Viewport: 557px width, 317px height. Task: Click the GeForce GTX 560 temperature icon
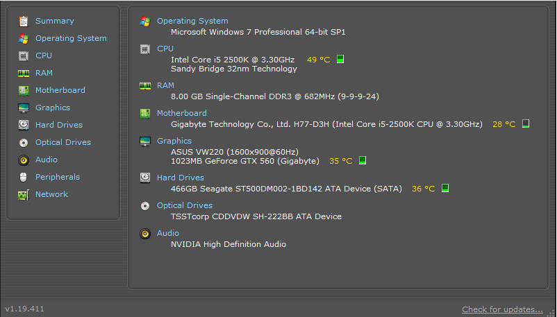pyautogui.click(x=363, y=160)
